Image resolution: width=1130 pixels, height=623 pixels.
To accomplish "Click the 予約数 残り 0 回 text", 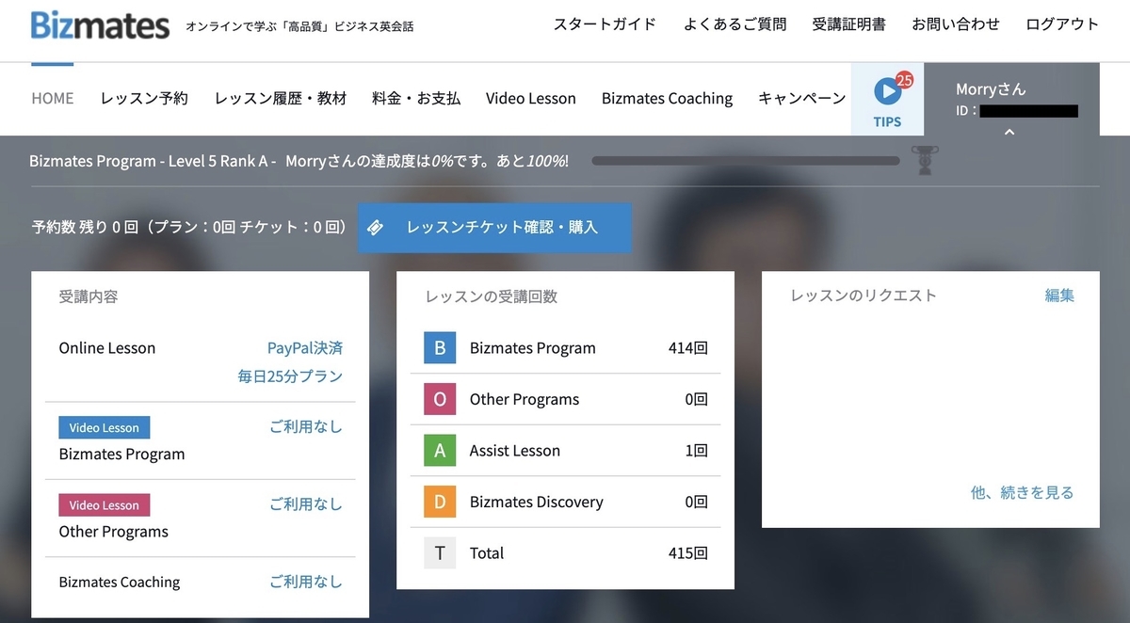I will point(86,227).
